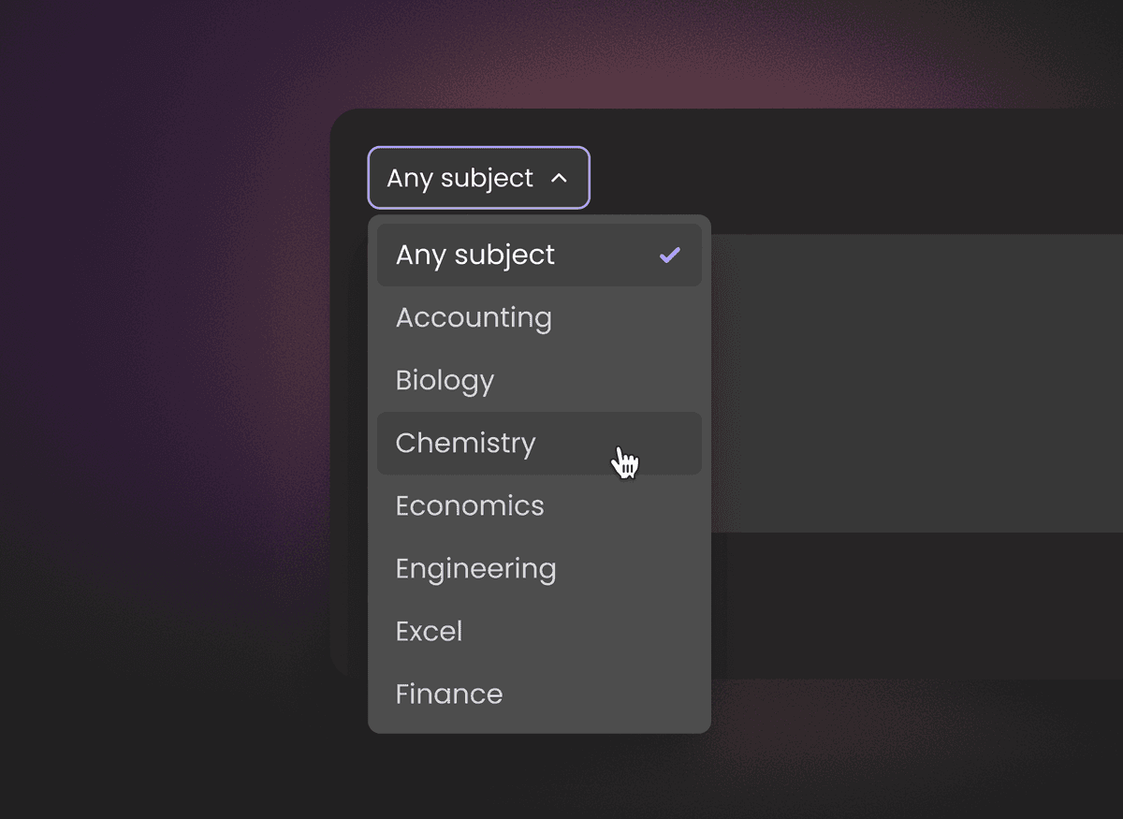
Task: Click the upward chevron on the subject selector
Action: 559,177
